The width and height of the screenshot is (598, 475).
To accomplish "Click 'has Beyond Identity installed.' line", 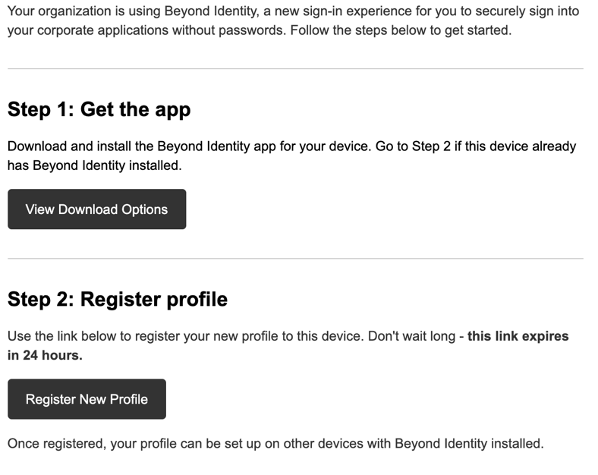I will 95,165.
